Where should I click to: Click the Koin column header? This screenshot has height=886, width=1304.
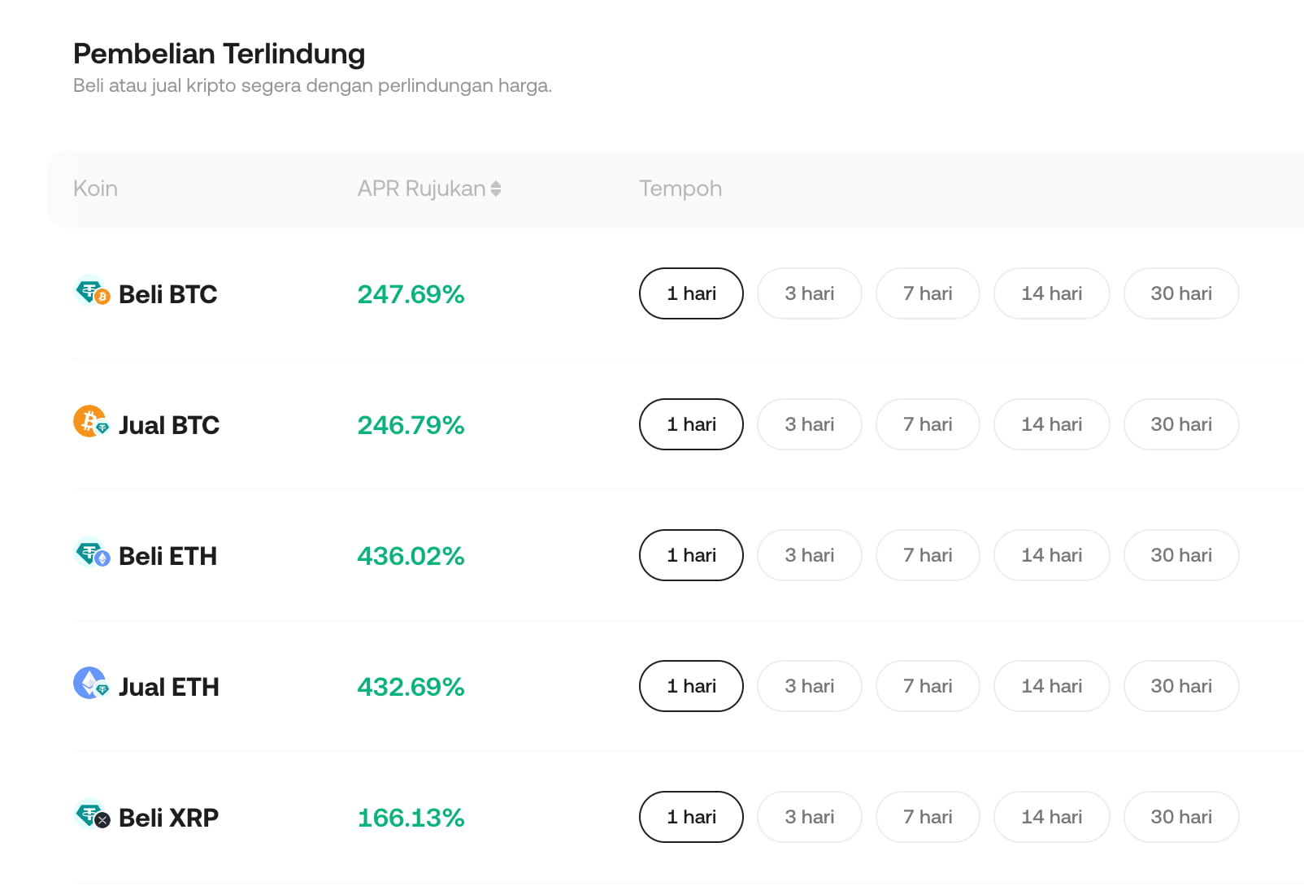(95, 189)
